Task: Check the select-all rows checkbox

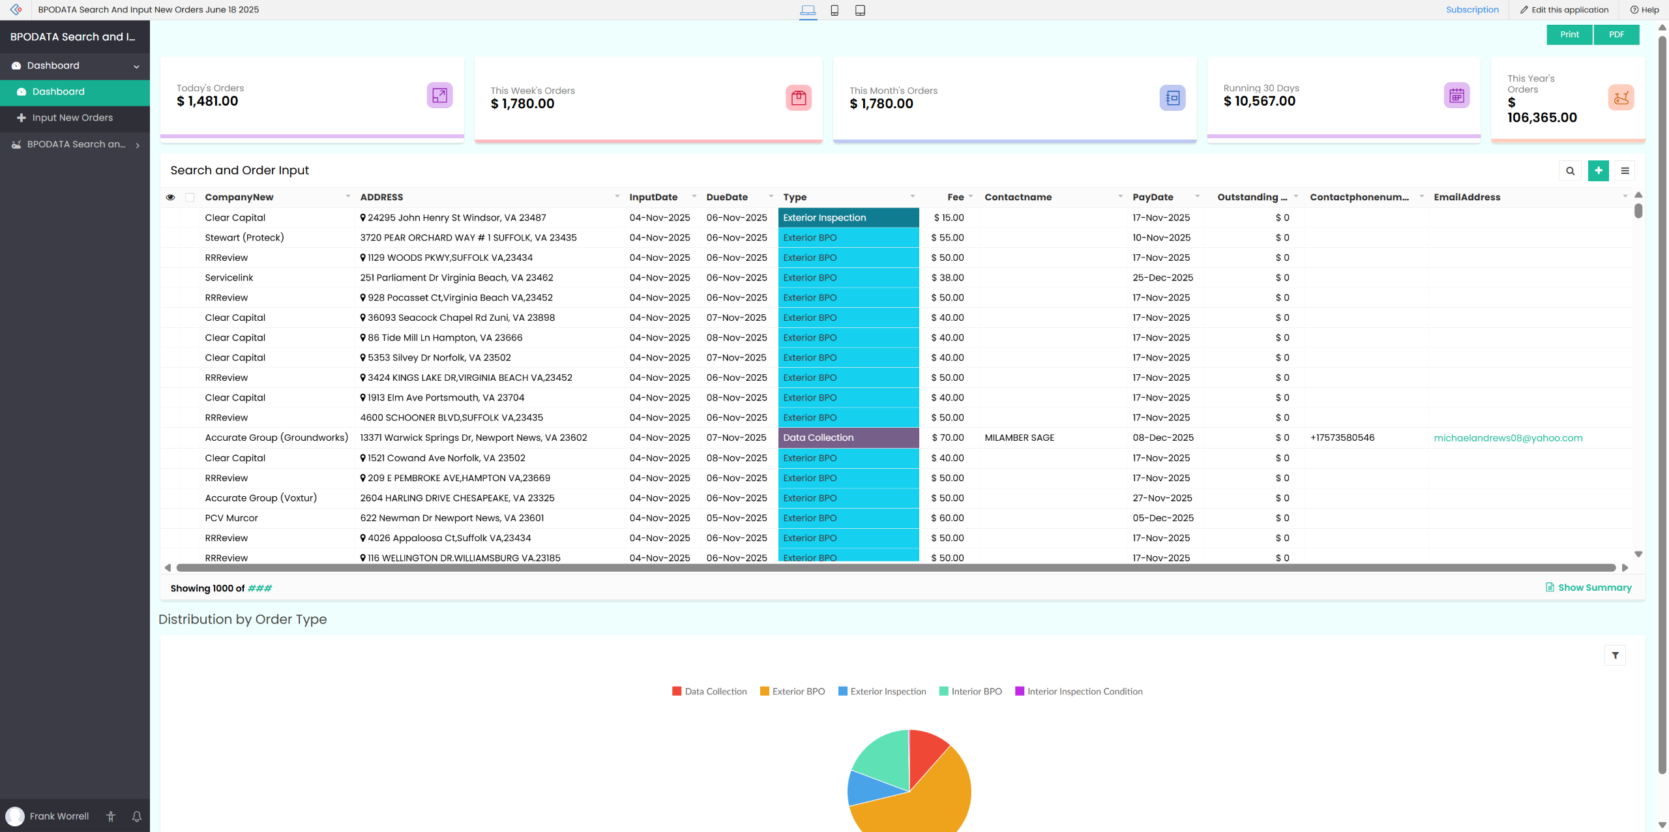Action: pyautogui.click(x=190, y=198)
